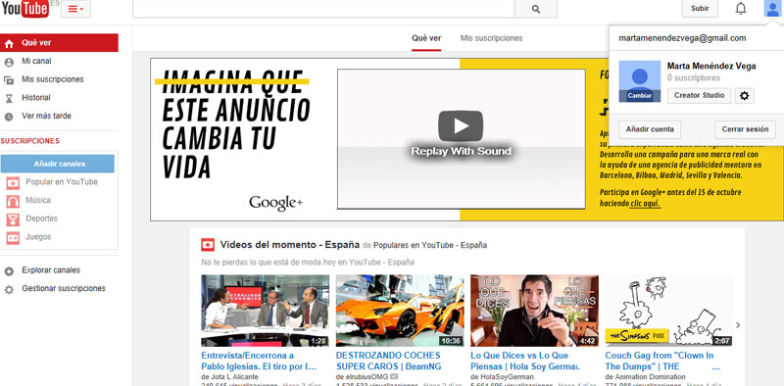Click the Música headphones icon
Viewport: 784px width, 386px height.
click(x=13, y=201)
